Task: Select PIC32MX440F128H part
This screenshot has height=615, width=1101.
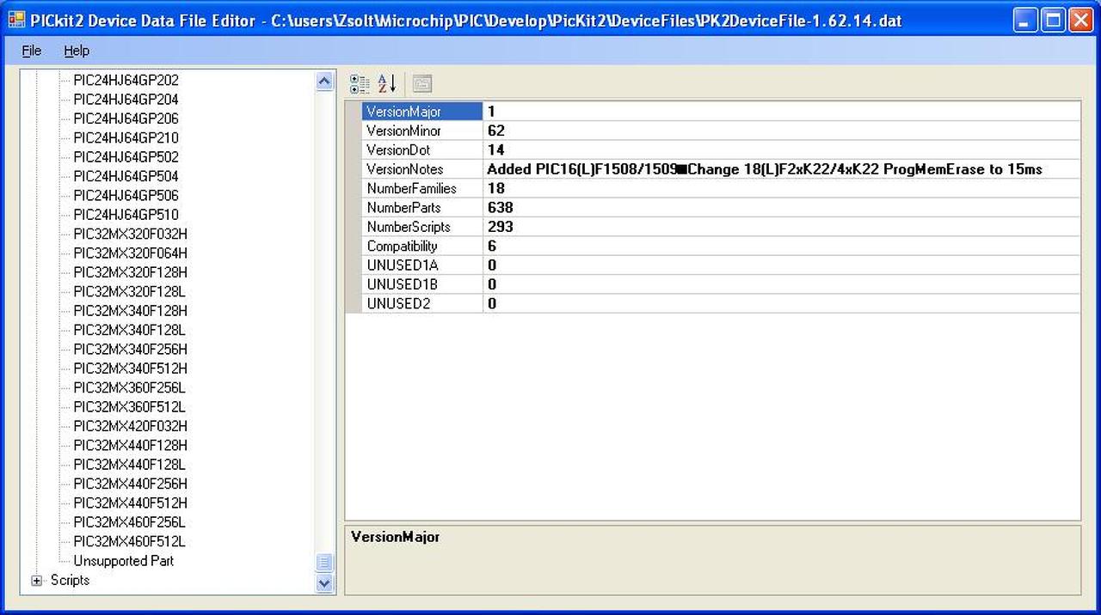Action: [x=130, y=445]
